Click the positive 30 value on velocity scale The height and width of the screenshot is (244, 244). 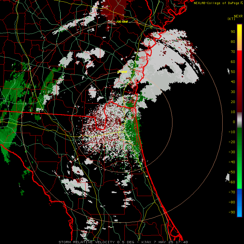coord(233,92)
